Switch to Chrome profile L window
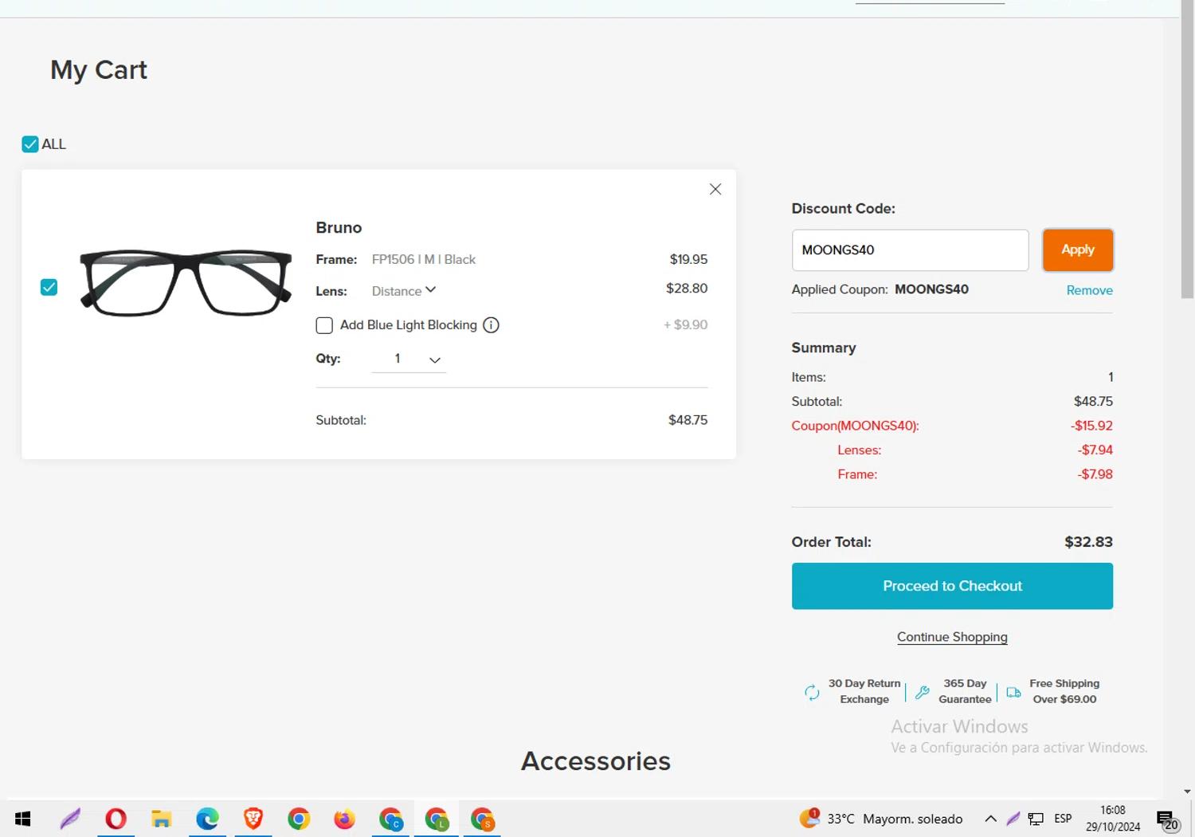This screenshot has width=1195, height=837. (437, 819)
